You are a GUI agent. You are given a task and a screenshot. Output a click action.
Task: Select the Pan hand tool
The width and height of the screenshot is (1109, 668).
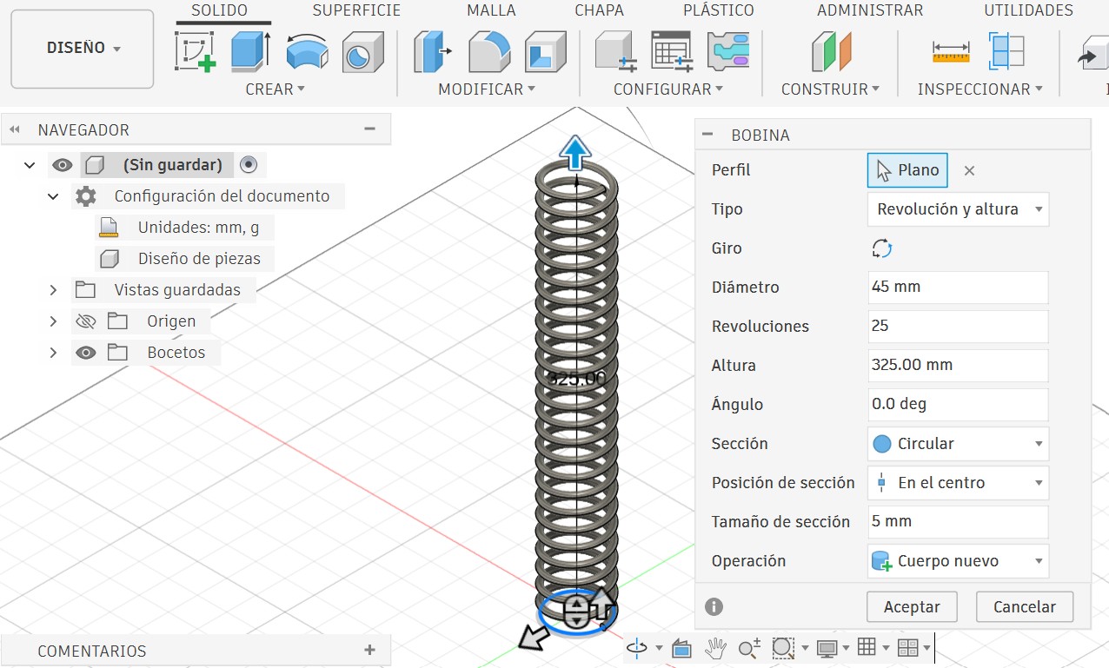coord(715,648)
